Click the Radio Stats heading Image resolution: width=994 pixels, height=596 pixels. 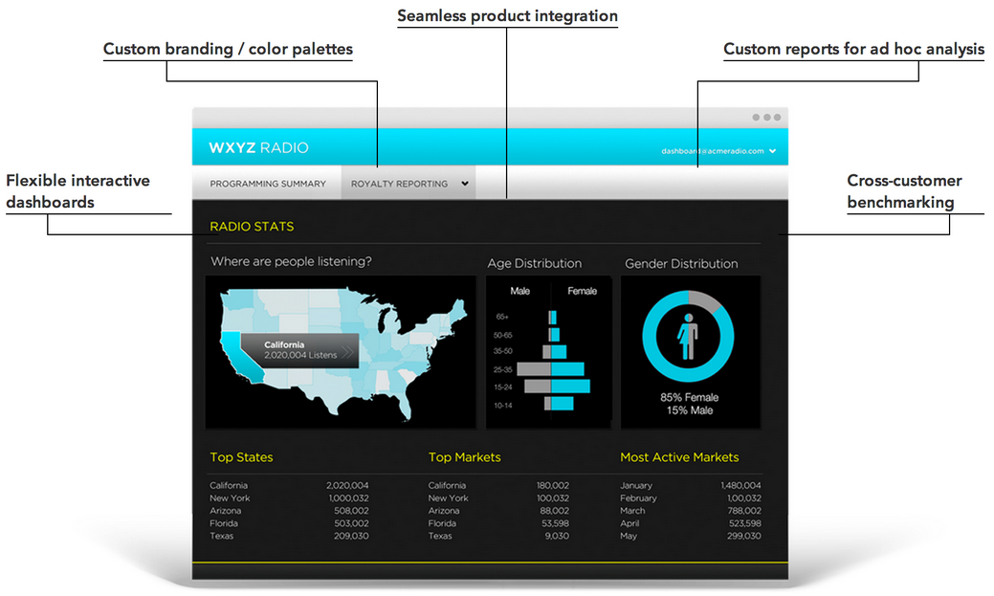[x=252, y=227]
